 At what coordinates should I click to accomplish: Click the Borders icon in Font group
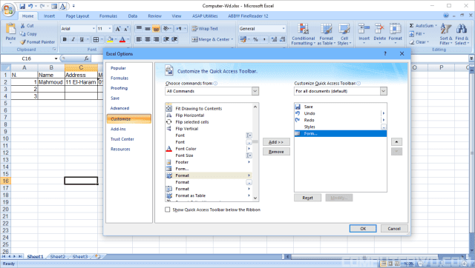click(96, 39)
